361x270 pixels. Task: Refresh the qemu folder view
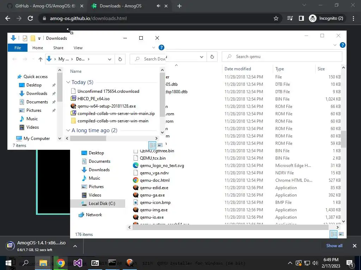click(212, 57)
